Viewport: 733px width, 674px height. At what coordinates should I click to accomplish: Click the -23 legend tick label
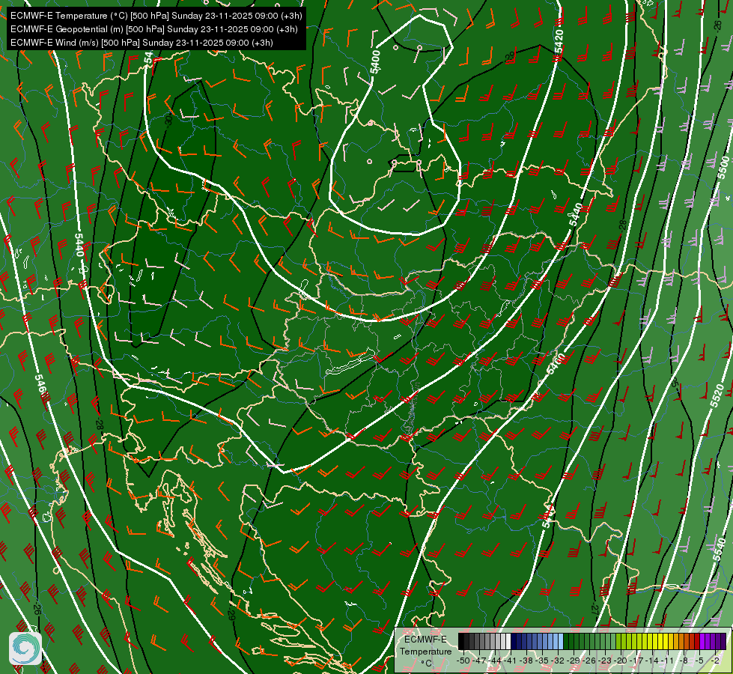click(605, 661)
